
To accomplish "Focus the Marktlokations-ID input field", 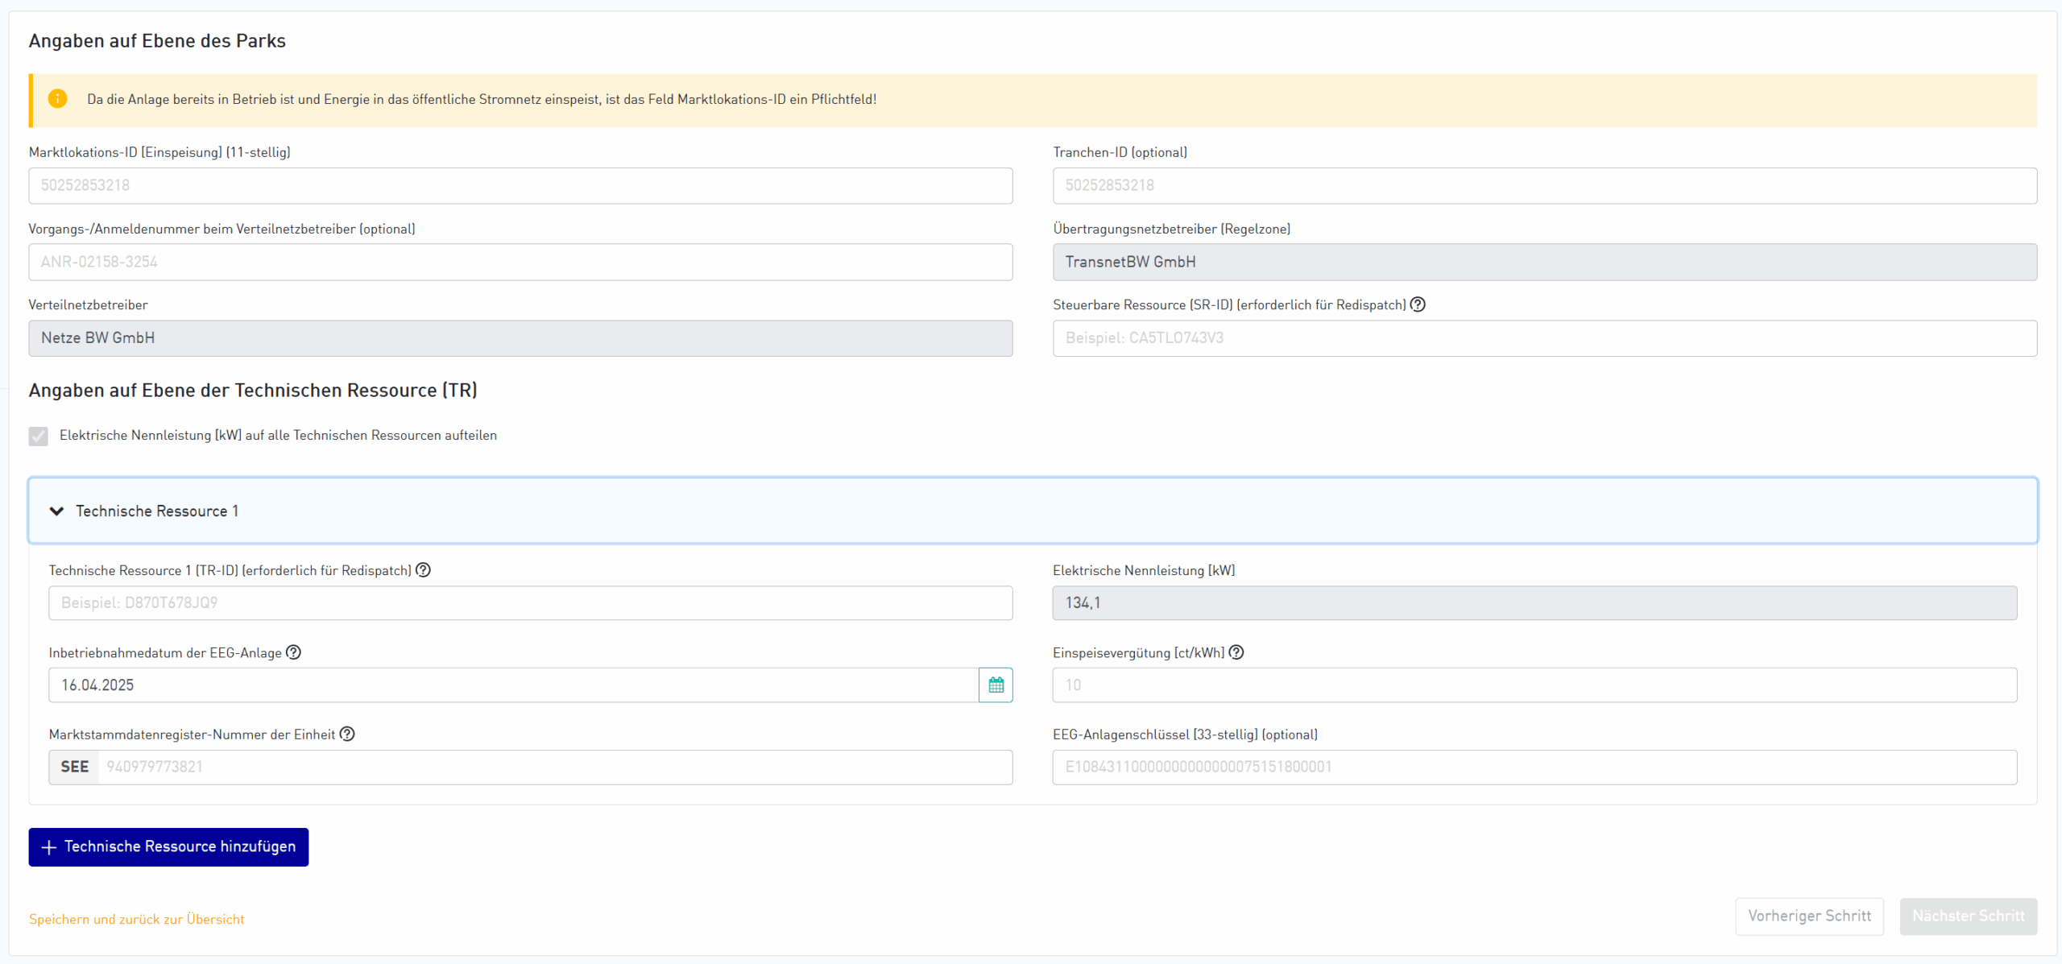I will (520, 186).
